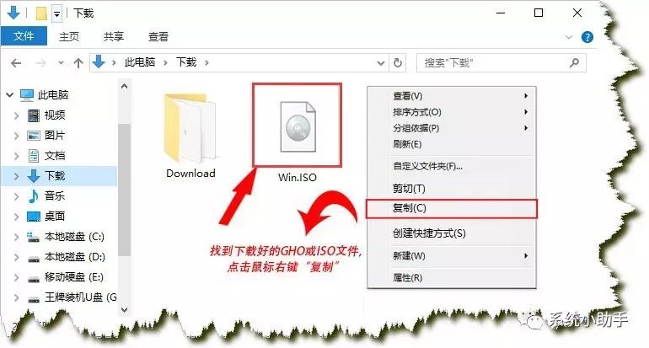Navigate up with the up arrow icon
Screen dimensions: 649x348
(x=78, y=63)
